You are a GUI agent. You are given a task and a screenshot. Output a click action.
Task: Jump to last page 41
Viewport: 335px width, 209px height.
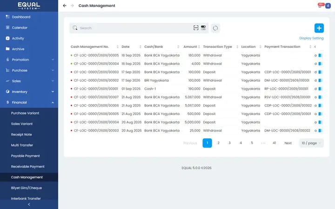(x=275, y=143)
